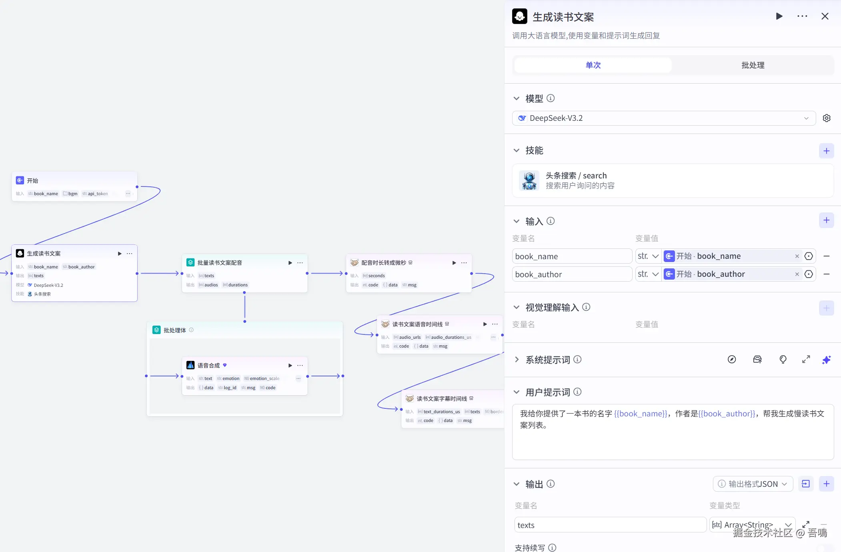Screen dimensions: 841x552
Task: Run the 生成读书文案 node from panel header
Action: pos(779,16)
